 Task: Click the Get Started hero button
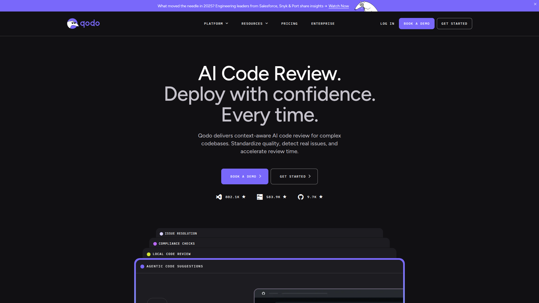coord(294,176)
